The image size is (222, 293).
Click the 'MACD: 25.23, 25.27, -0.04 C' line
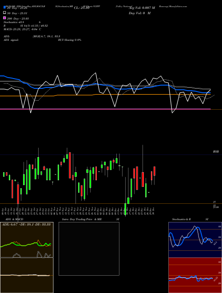pyautogui.click(x=23, y=29)
